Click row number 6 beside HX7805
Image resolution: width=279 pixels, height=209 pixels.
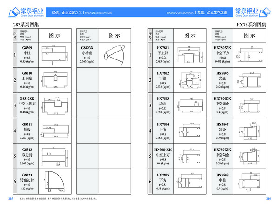[150, 182]
